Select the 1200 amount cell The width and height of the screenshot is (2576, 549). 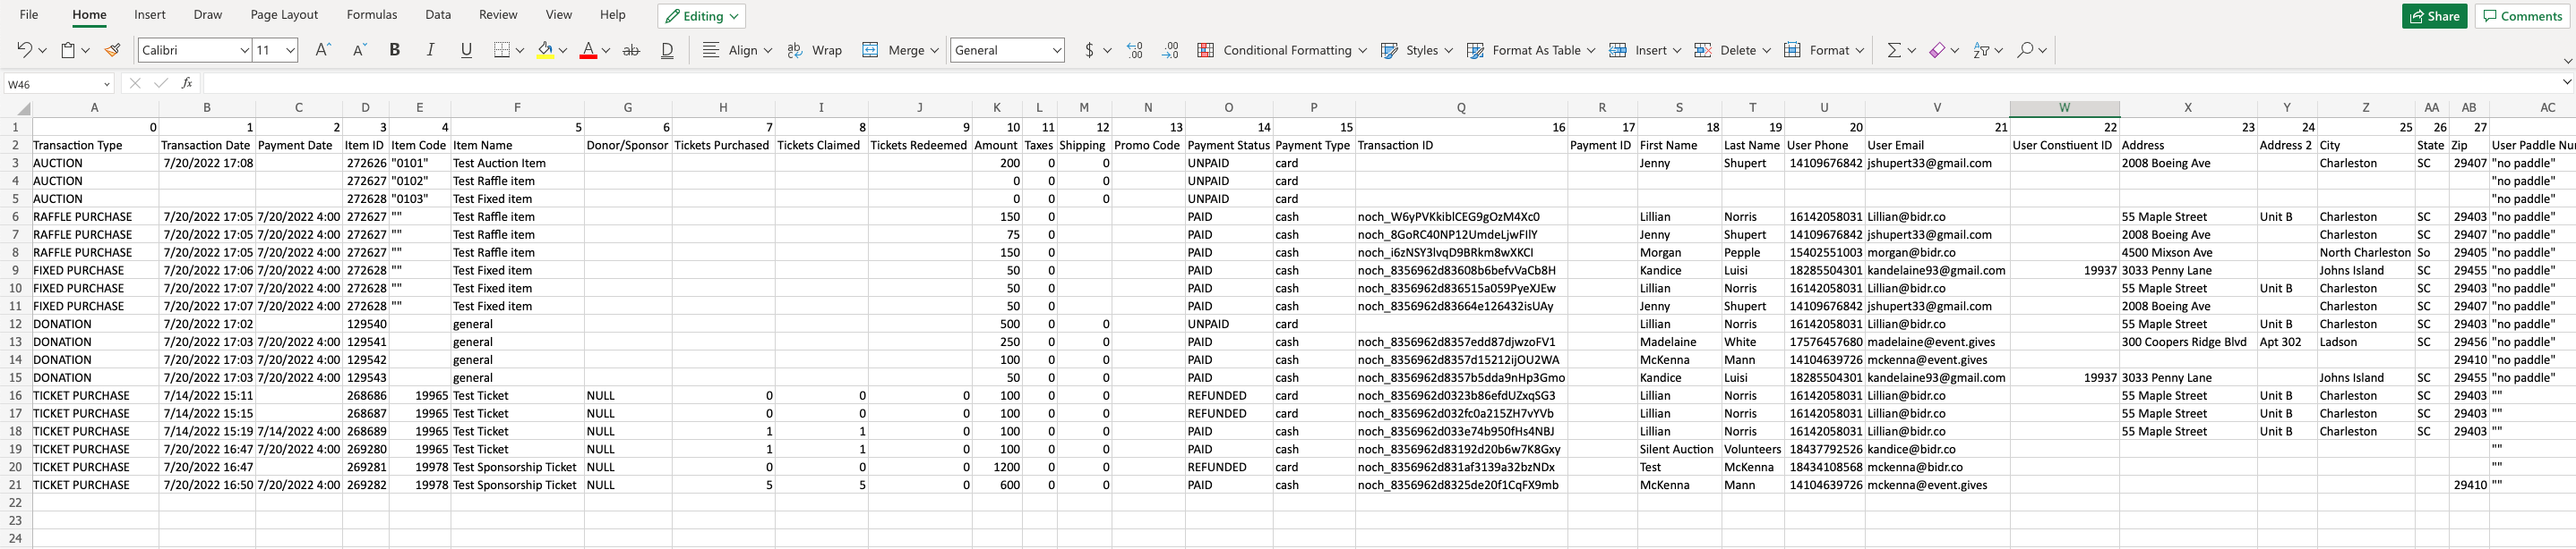[x=997, y=467]
